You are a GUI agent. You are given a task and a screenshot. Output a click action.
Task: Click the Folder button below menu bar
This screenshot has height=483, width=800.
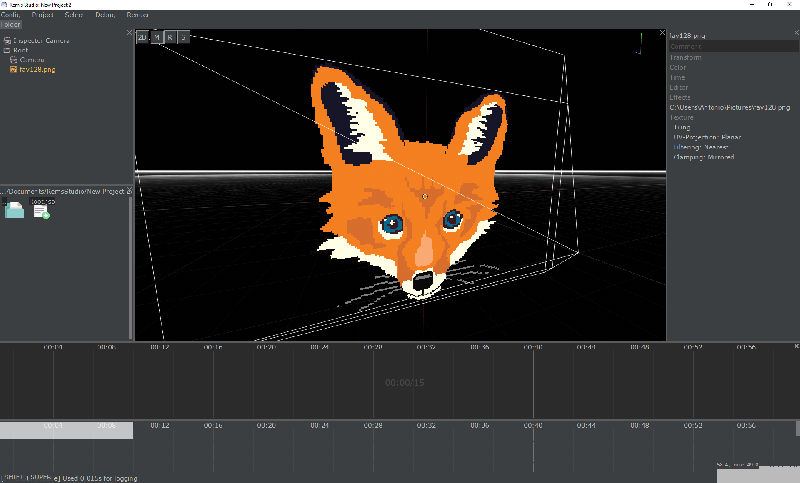[10, 25]
